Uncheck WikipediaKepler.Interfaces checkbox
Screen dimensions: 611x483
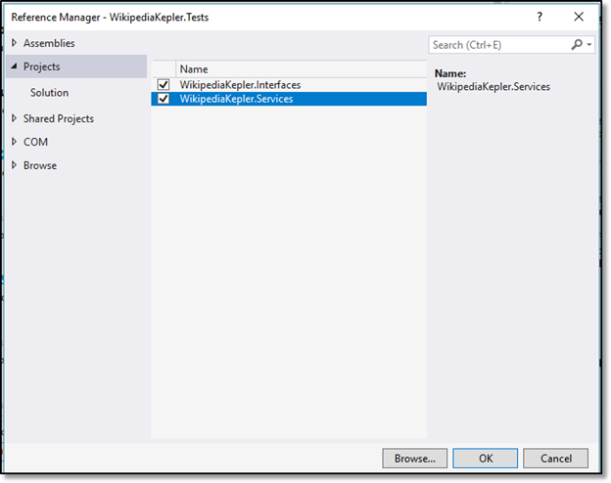point(164,84)
